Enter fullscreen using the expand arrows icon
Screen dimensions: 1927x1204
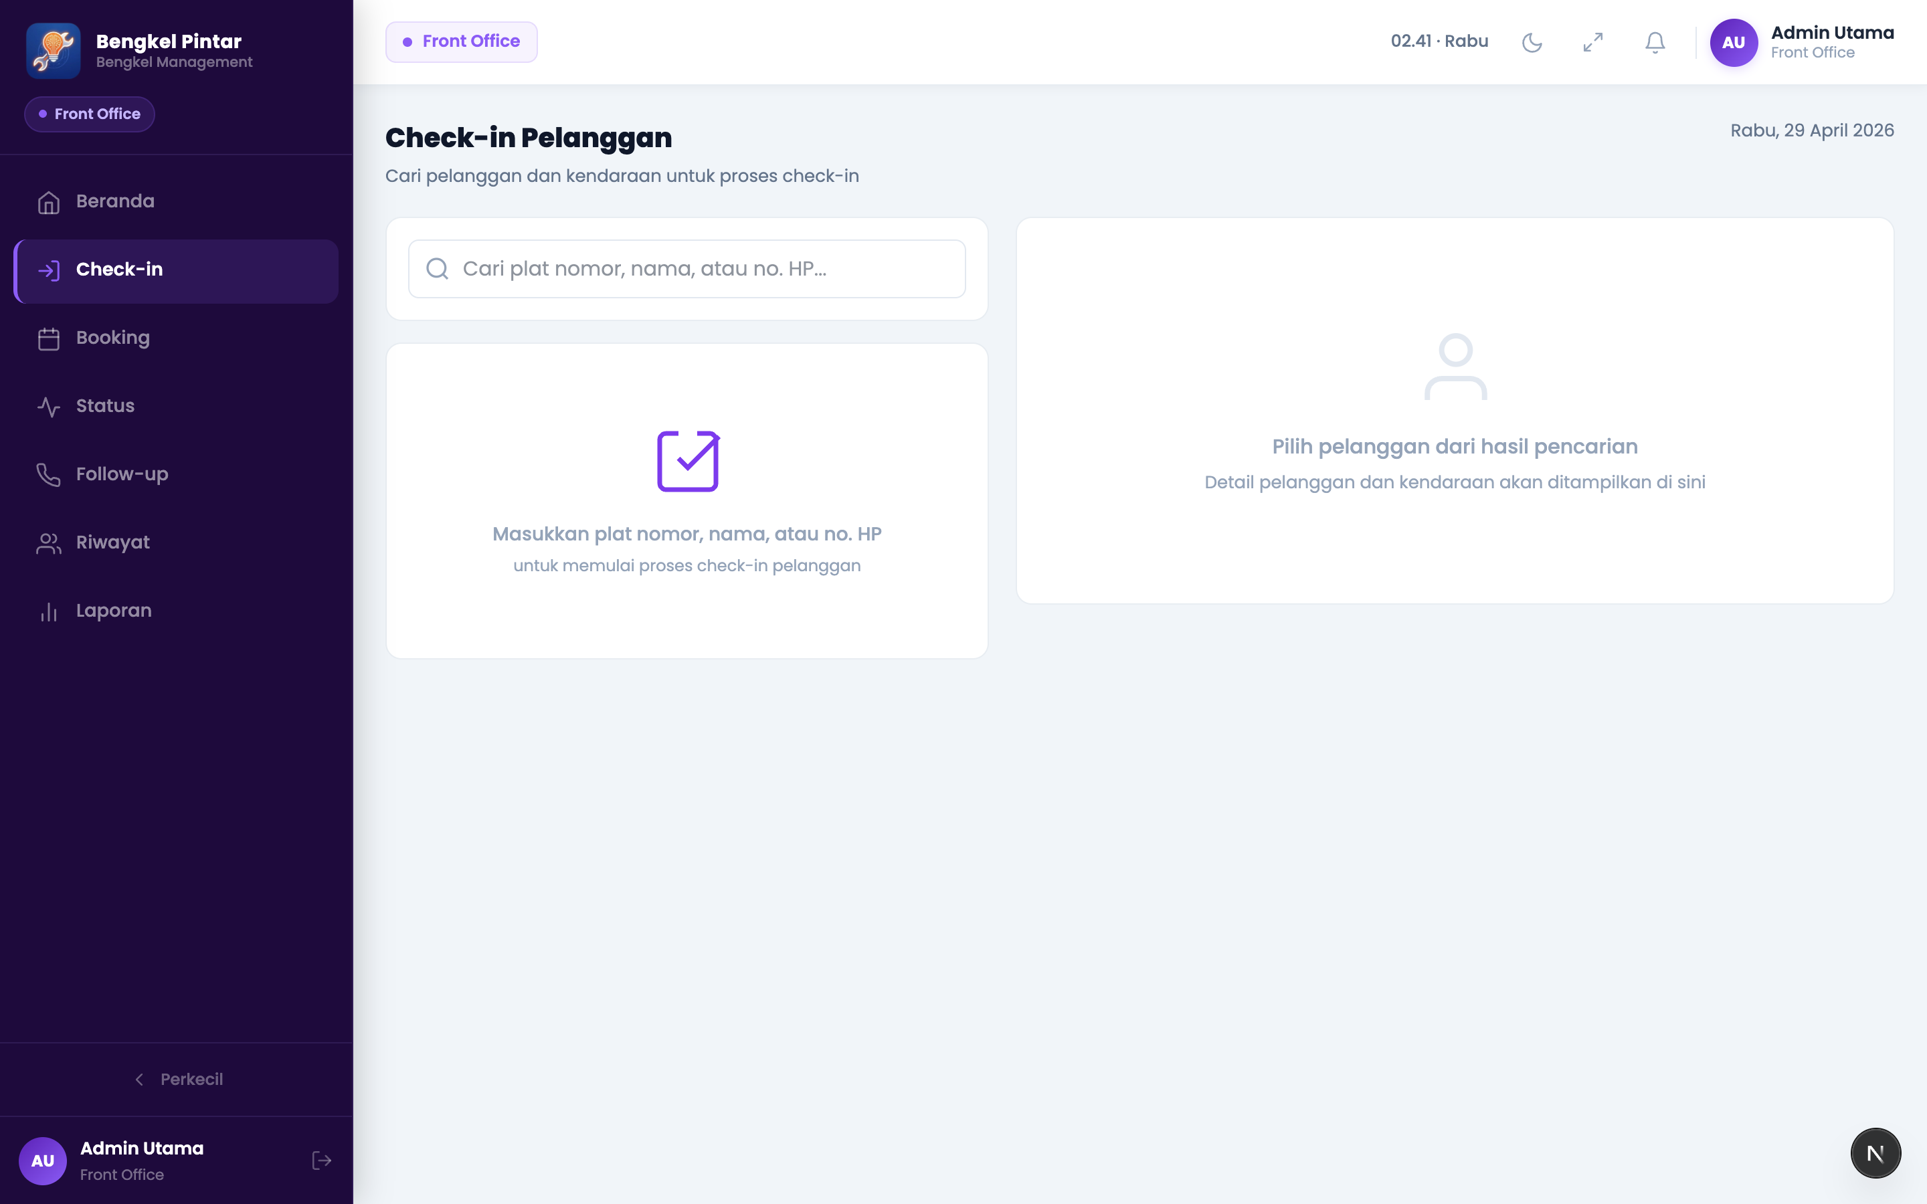pos(1592,42)
